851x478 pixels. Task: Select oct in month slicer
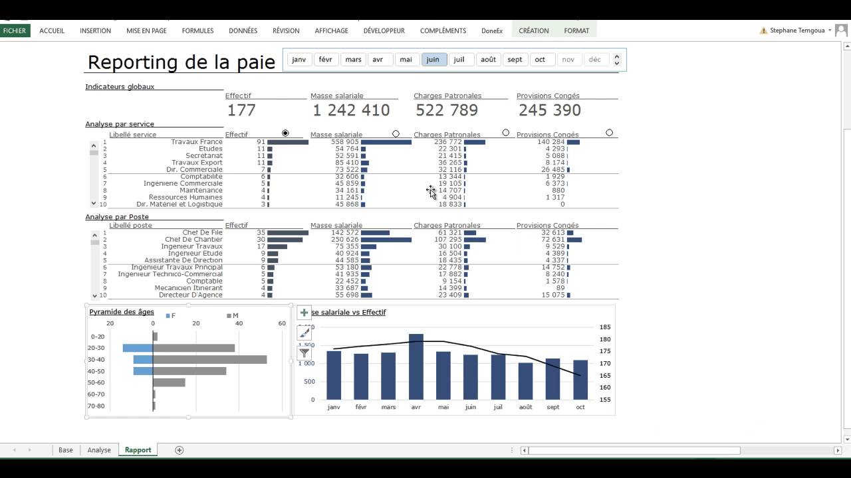click(542, 59)
